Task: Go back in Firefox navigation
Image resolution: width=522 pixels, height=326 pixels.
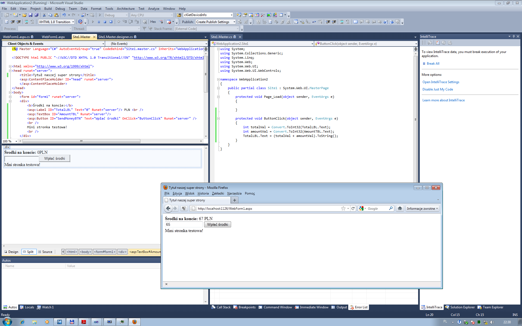Action: click(168, 208)
